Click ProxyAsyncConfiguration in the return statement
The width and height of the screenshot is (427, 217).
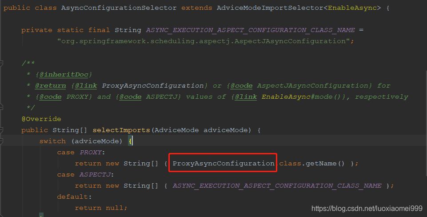tap(223, 164)
